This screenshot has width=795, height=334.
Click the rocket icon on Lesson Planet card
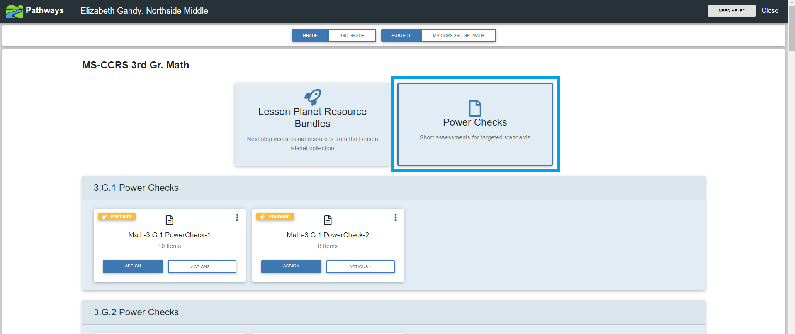(313, 97)
